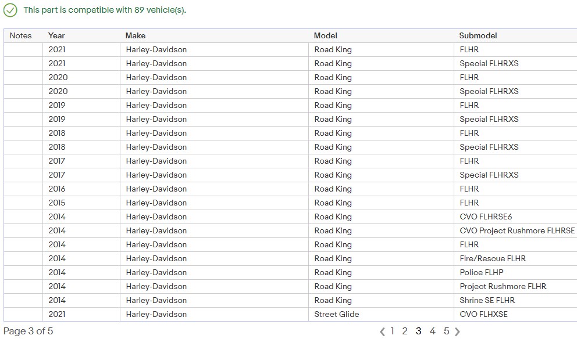Select the 2014 Fire/Rescue FLHR row
Image resolution: width=577 pixels, height=339 pixels.
click(x=291, y=258)
